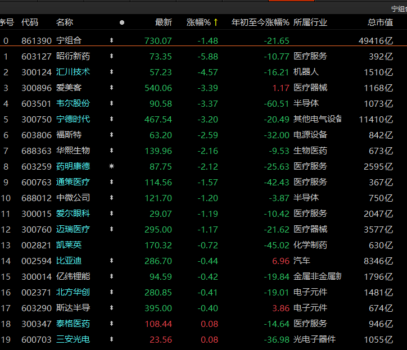Select the 北方华创 stock name
The width and height of the screenshot is (407, 350).
pos(73,292)
